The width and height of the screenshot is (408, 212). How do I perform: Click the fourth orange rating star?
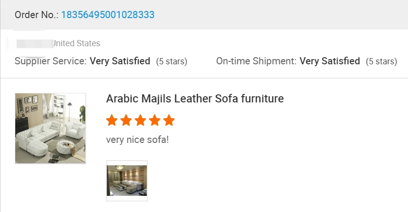click(155, 120)
